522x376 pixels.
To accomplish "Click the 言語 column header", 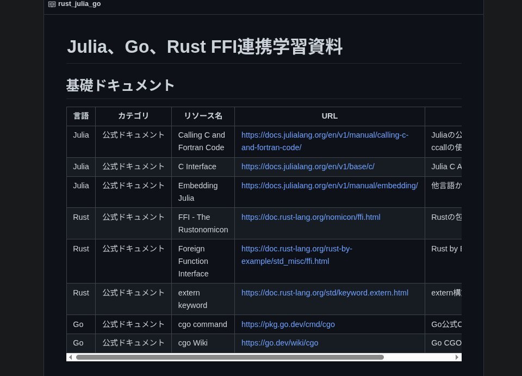I will (x=81, y=116).
